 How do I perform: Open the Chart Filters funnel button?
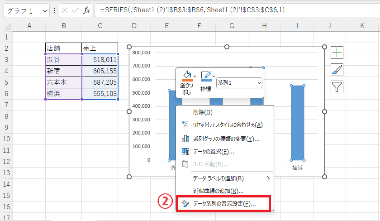point(337,87)
